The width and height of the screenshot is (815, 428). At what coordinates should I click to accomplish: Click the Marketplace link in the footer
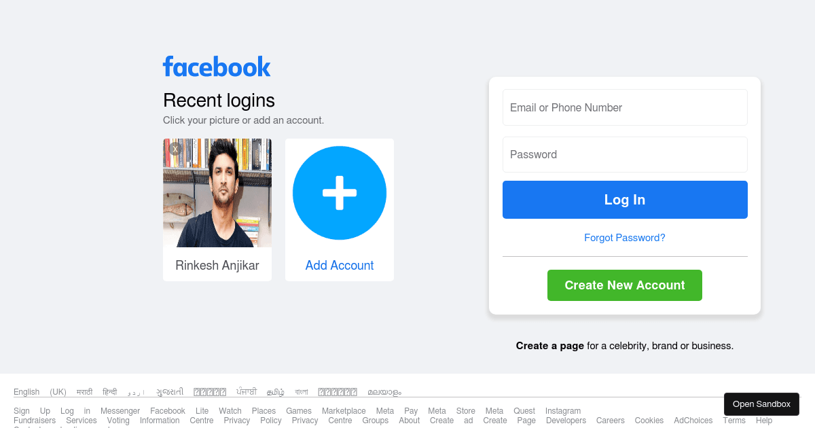(x=344, y=410)
